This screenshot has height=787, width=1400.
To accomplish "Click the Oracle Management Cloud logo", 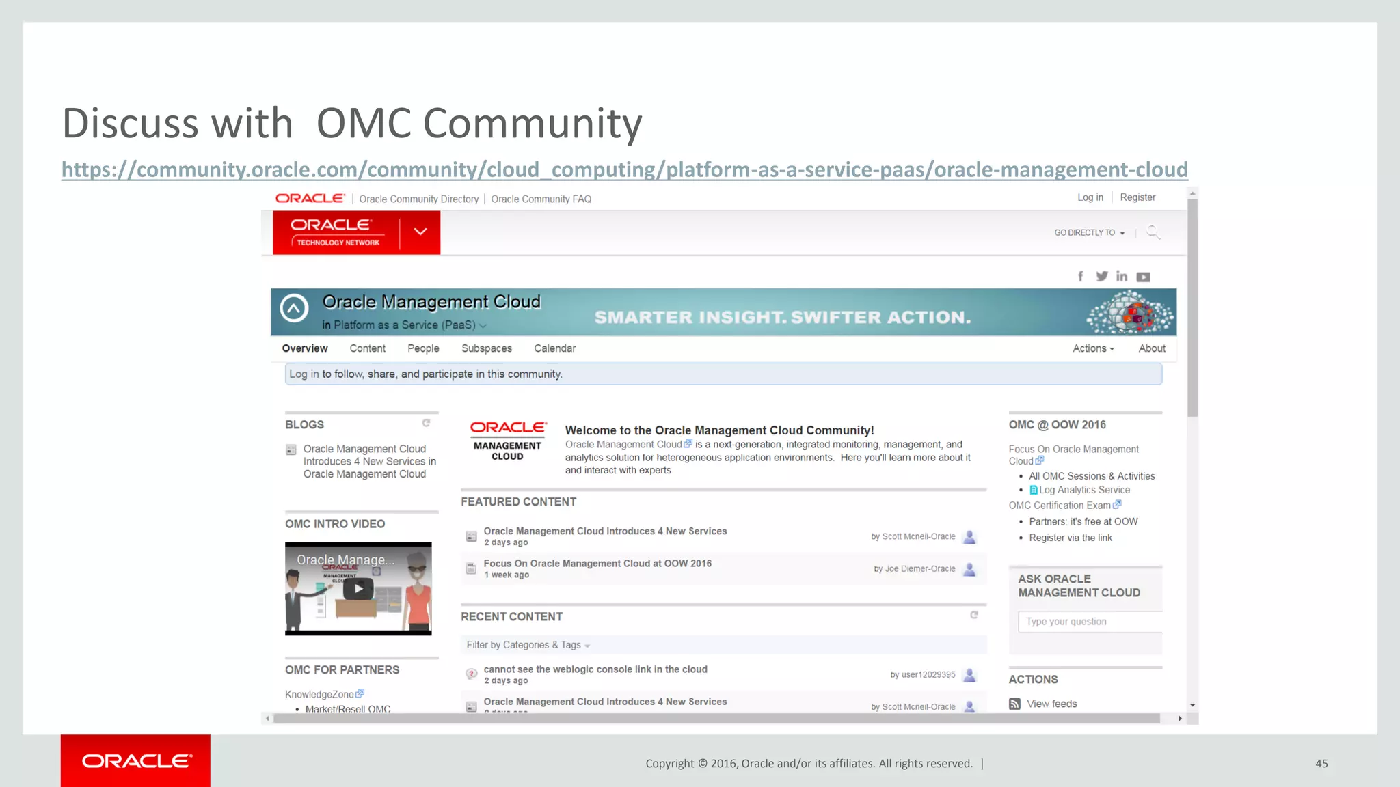I will 507,441.
